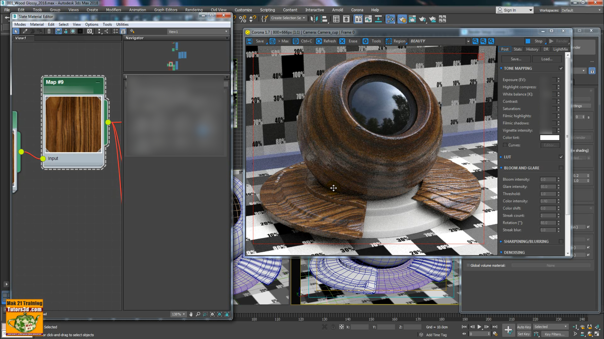Enable the BLOOM AND GLARE checkbox
The image size is (604, 339).
(561, 168)
